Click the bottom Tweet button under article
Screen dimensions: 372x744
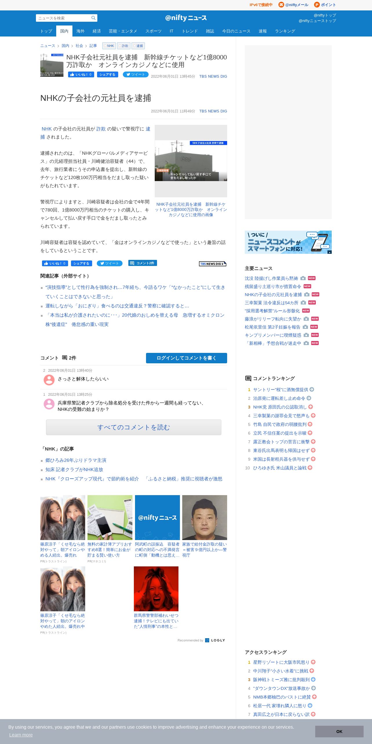[110, 263]
